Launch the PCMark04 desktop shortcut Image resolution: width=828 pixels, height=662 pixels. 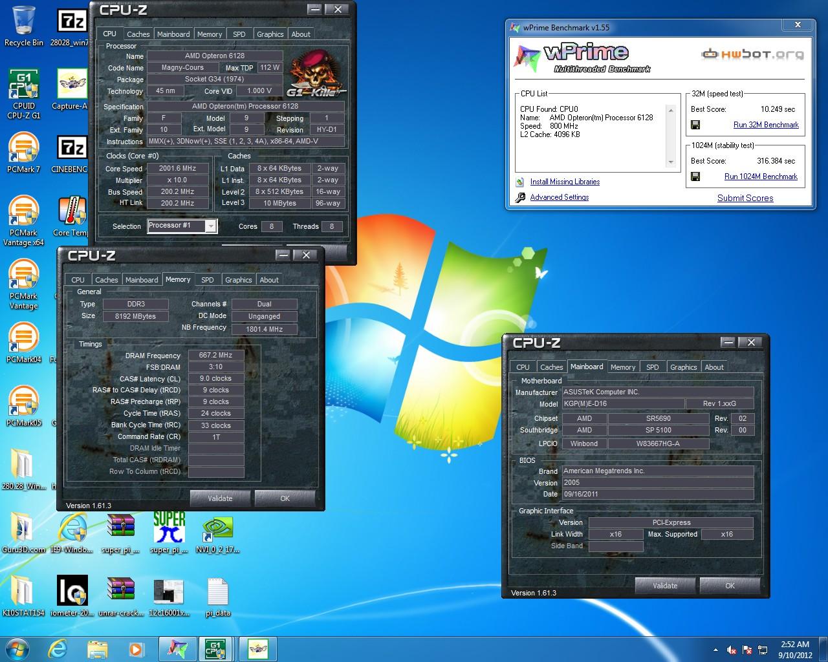click(x=23, y=343)
